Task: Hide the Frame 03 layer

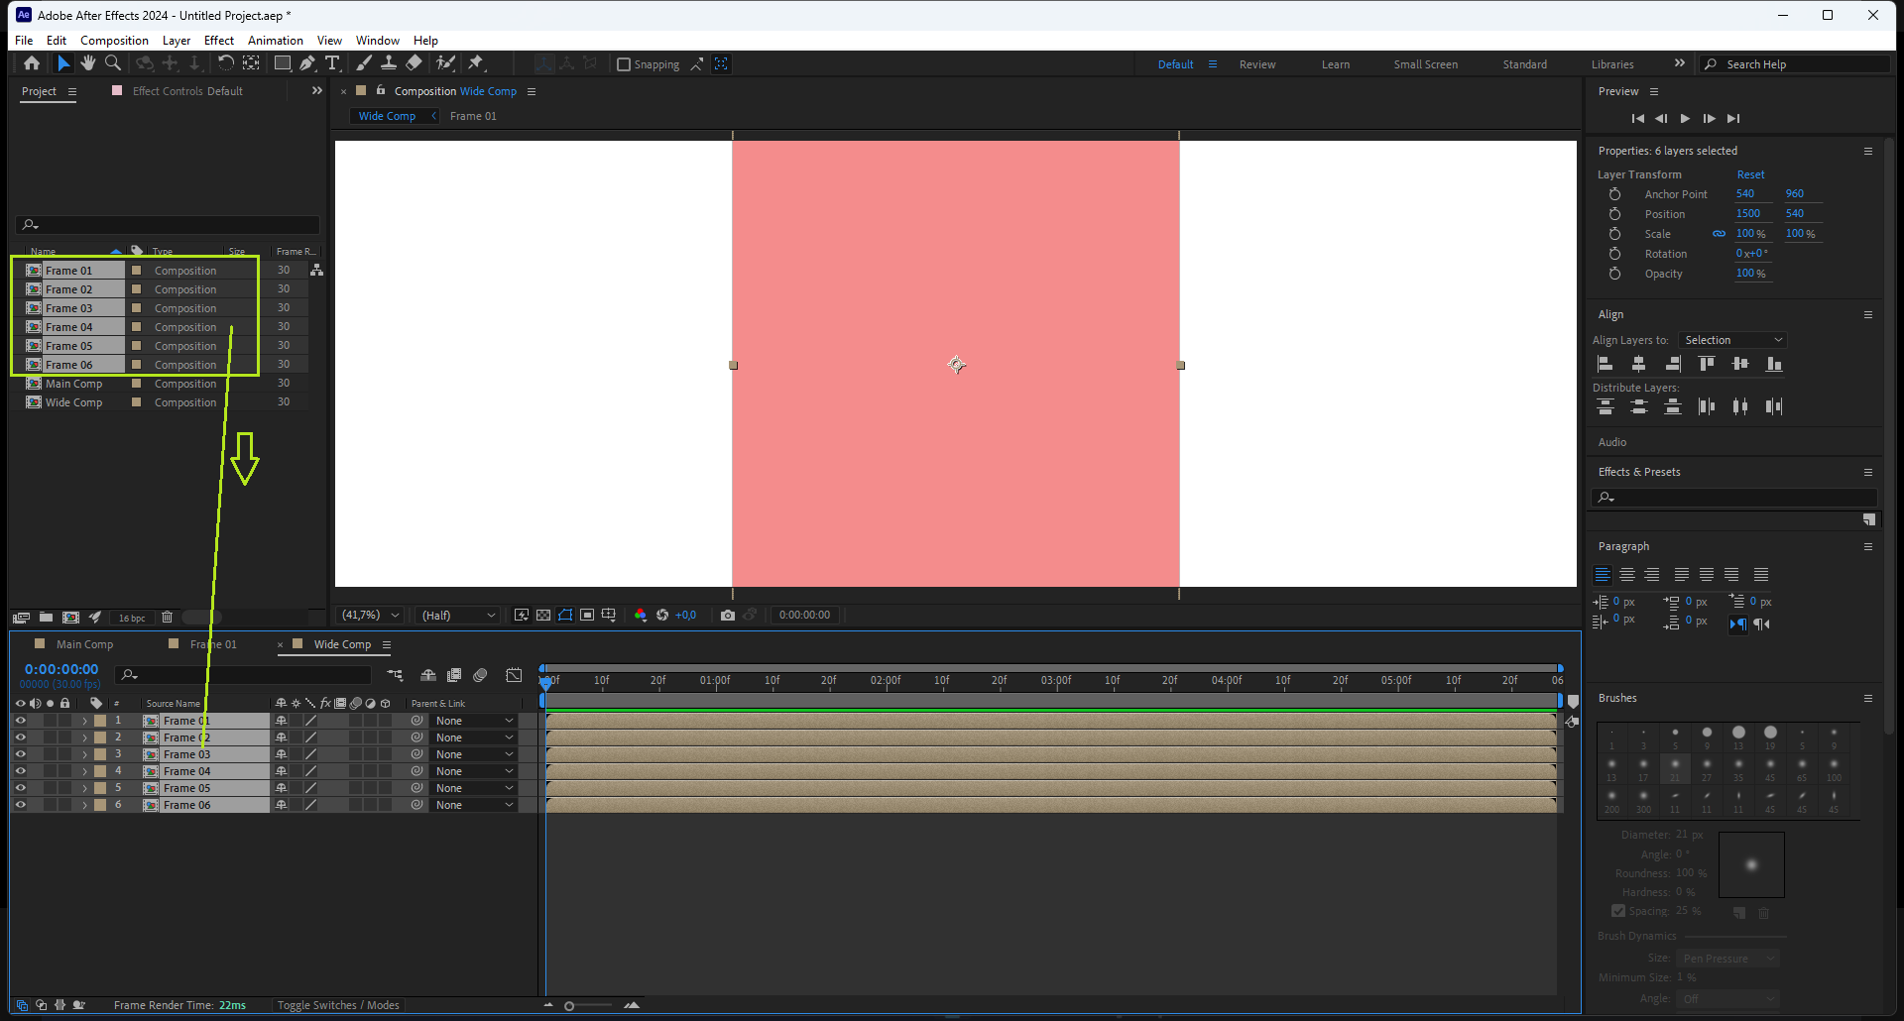Action: (20, 754)
